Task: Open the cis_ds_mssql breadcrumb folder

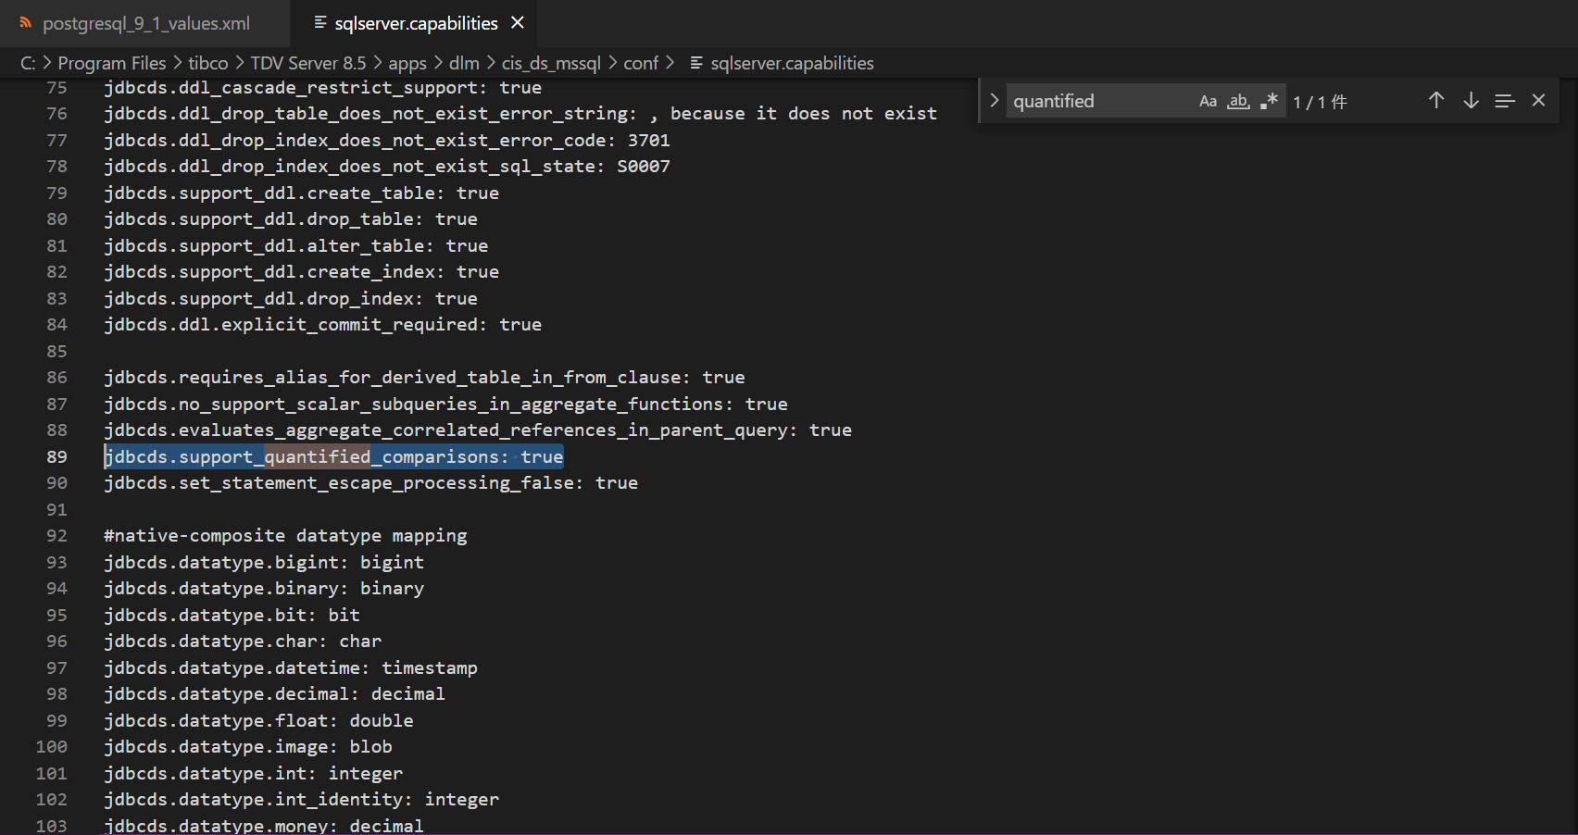Action: tap(551, 63)
